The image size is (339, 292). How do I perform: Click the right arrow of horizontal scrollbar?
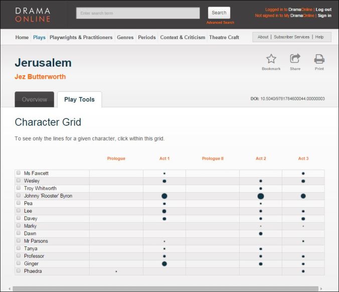tap(321, 289)
